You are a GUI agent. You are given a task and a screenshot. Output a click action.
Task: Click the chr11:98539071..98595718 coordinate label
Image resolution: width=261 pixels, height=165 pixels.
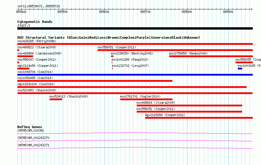tap(39, 6)
